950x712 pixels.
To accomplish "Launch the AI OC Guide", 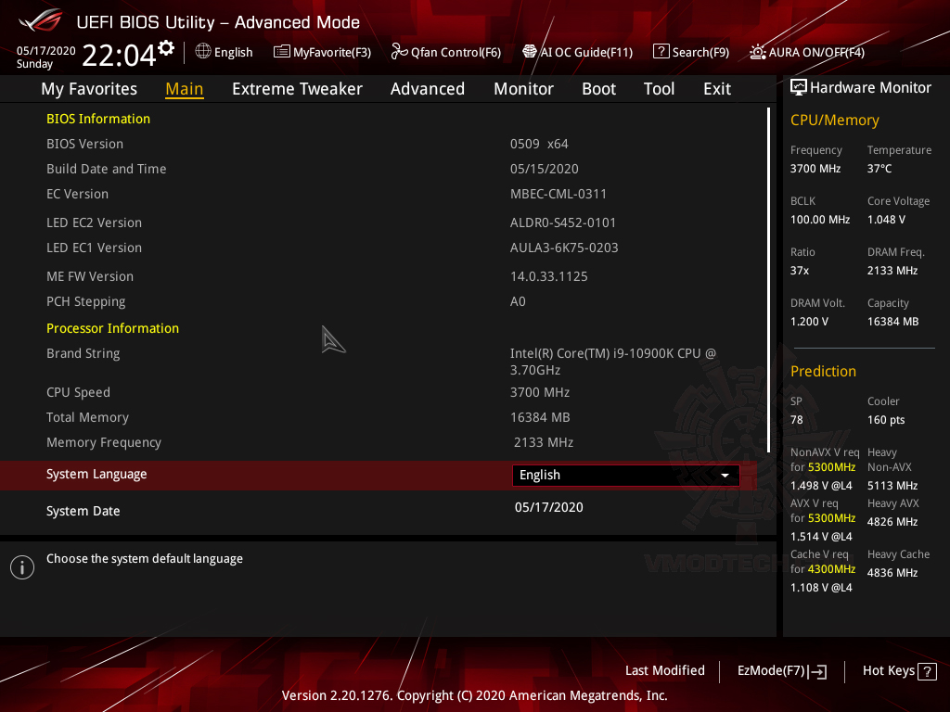I will tap(577, 52).
